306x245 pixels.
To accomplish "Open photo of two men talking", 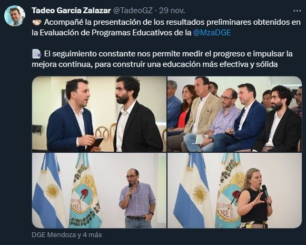I will tap(100, 114).
